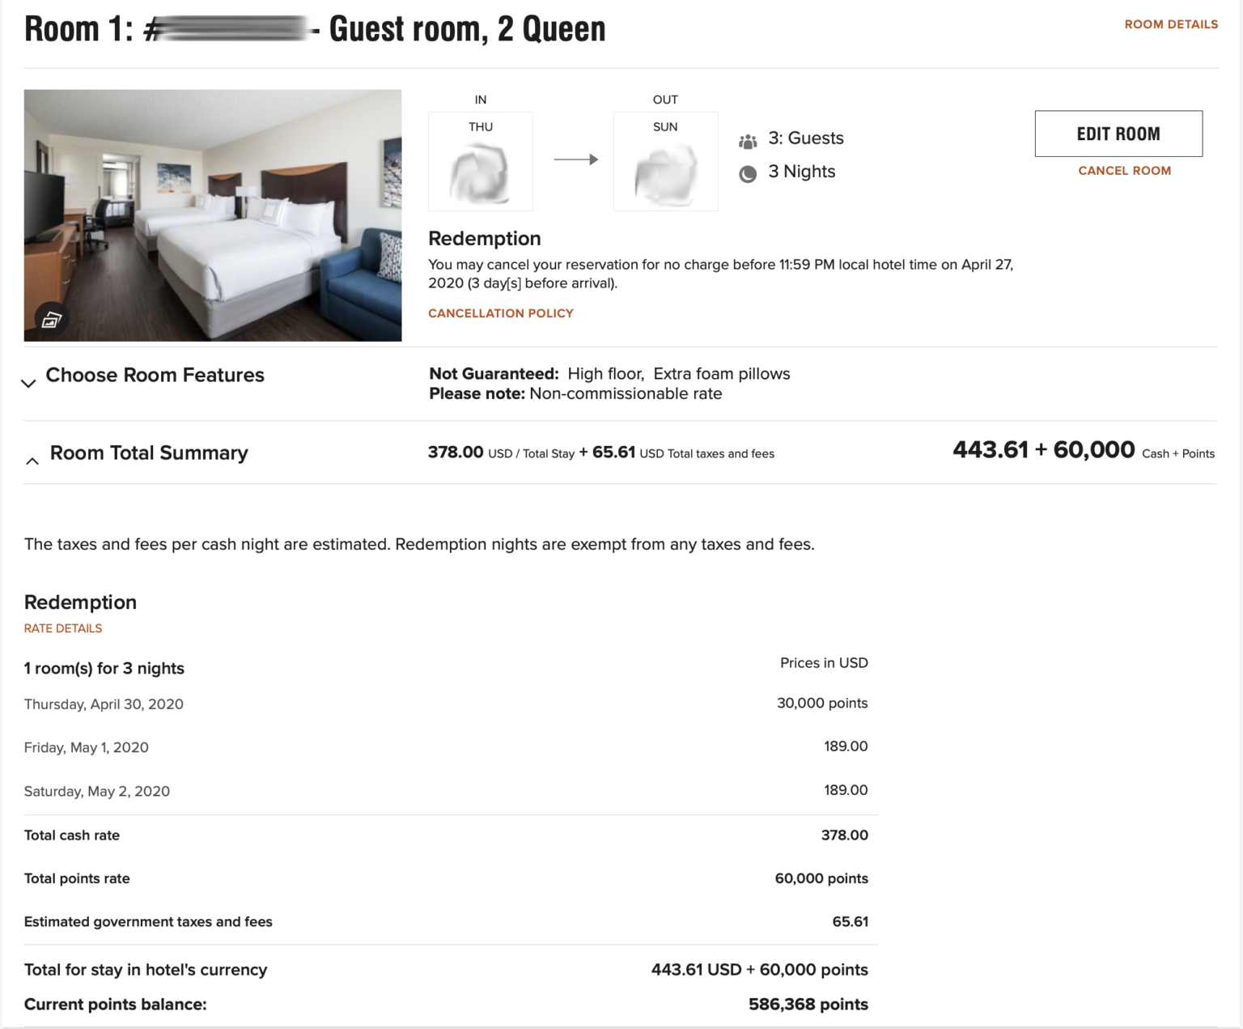Click the EDIT ROOM button
This screenshot has width=1243, height=1029.
click(x=1118, y=134)
